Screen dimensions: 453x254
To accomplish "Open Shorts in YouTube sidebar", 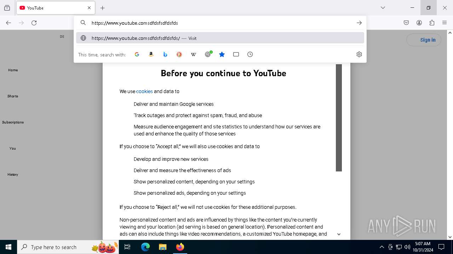I will [x=13, y=96].
